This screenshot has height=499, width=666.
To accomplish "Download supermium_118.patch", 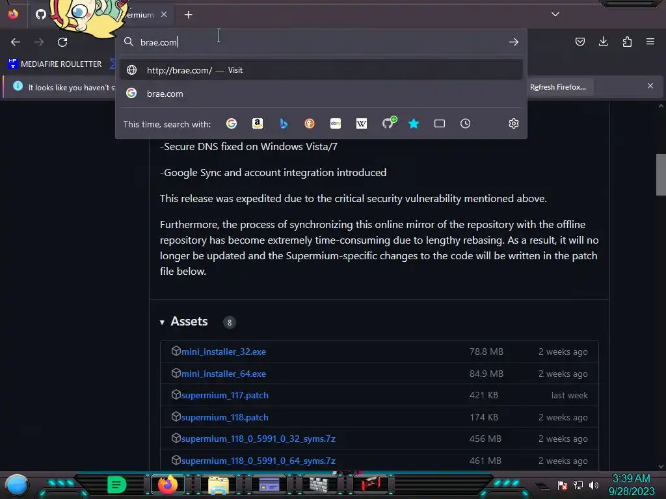I will (224, 418).
